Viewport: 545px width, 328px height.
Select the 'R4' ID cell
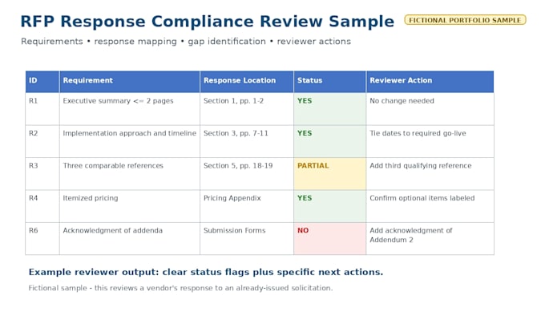[42, 206]
